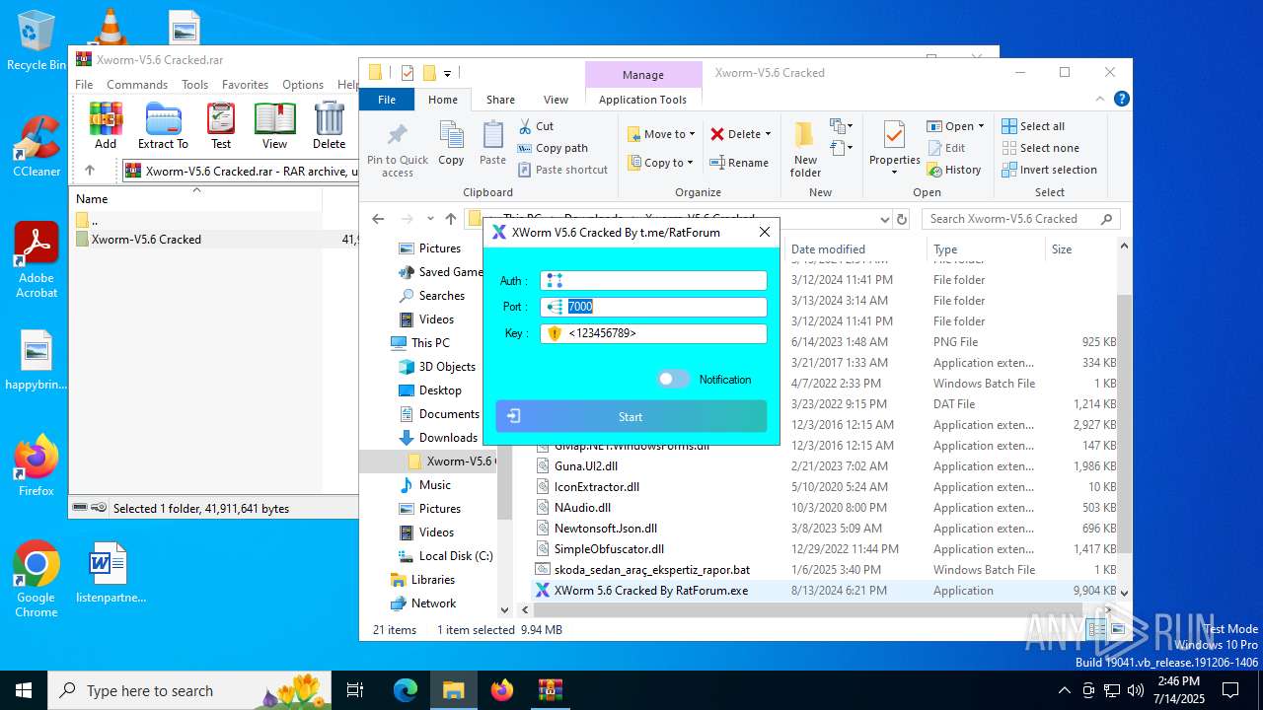Click the Auth input field in XWorm
The width and height of the screenshot is (1263, 710).
point(653,281)
